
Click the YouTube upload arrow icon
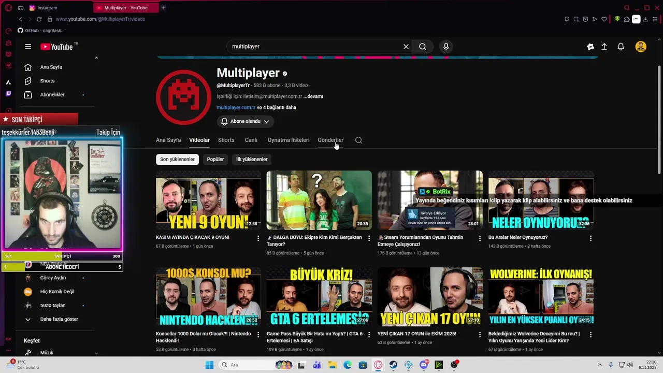604,47
